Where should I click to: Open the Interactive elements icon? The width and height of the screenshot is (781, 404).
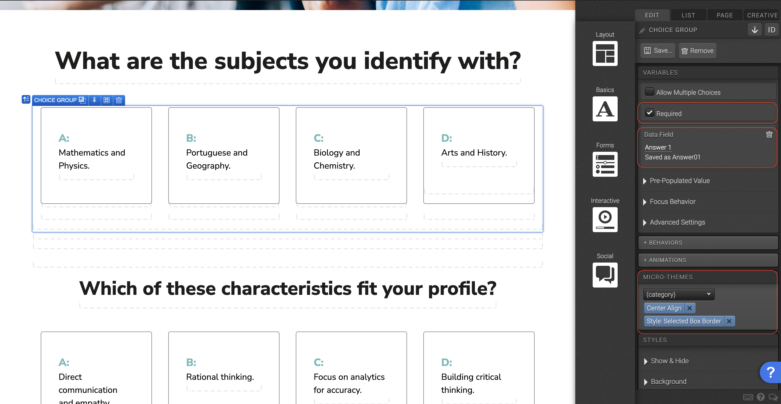605,220
